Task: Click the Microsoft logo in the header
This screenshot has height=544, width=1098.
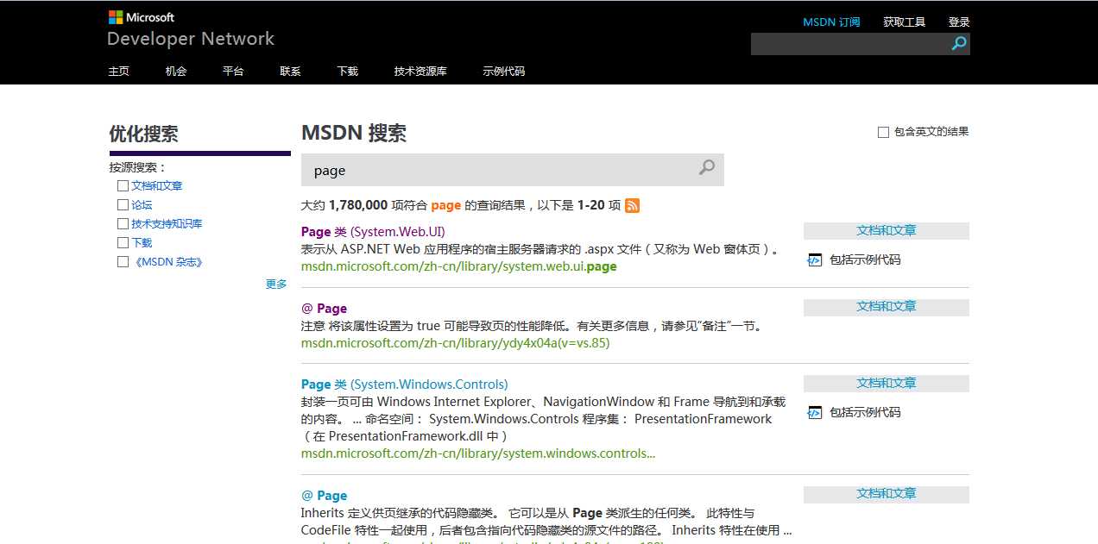Action: 142,17
